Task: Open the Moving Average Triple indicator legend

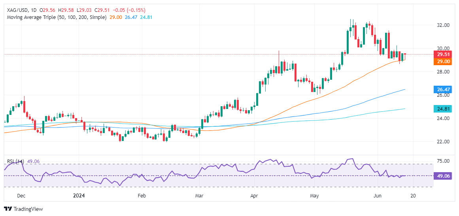Action: coord(55,18)
